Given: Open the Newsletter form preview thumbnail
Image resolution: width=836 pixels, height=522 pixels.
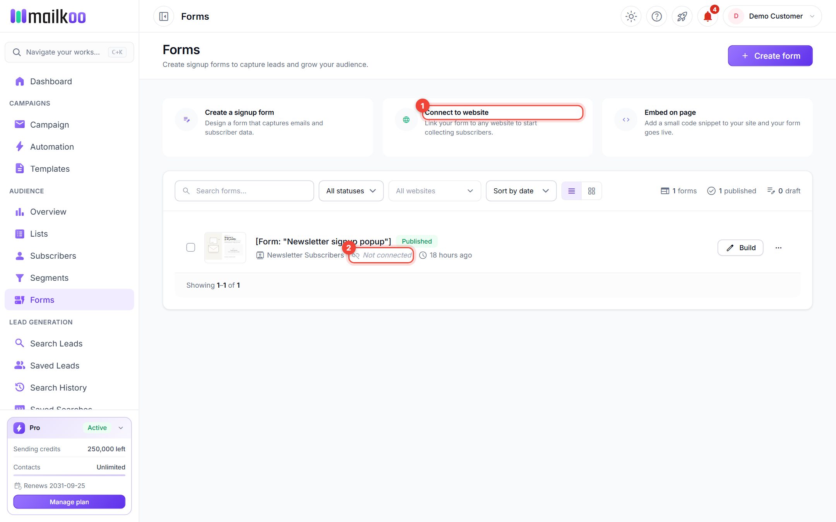Looking at the screenshot, I should [x=225, y=247].
